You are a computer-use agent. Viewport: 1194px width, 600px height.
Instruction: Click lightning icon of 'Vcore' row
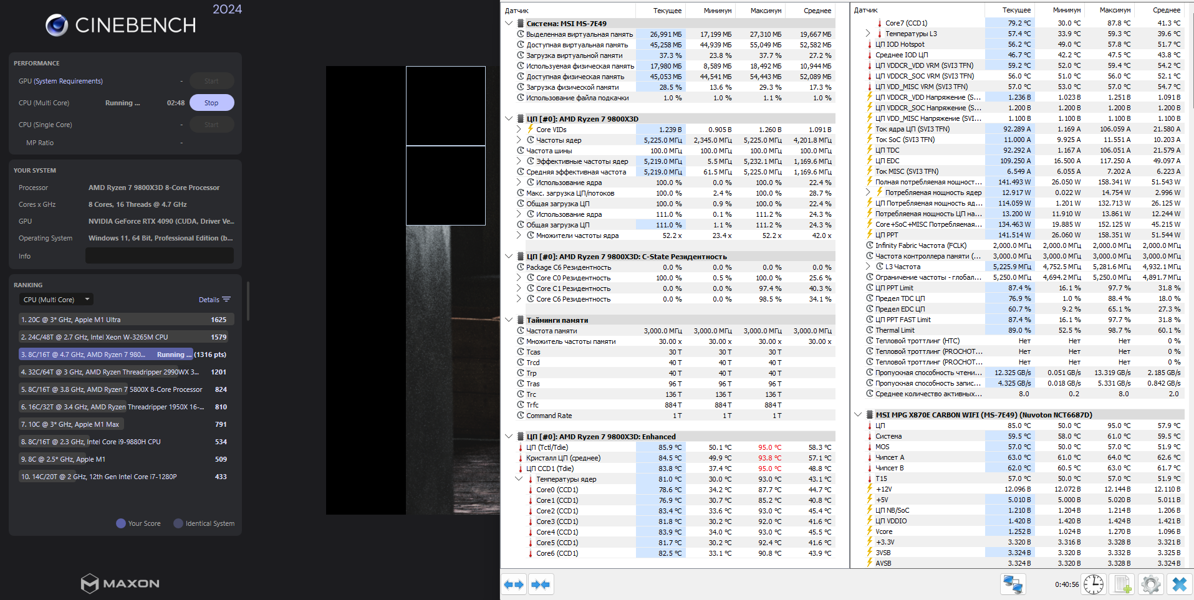869,531
